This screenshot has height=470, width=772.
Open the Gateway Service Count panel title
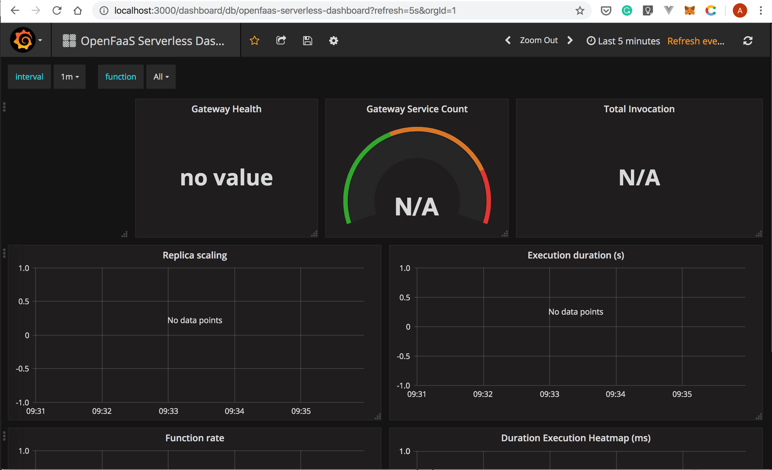[x=417, y=109]
